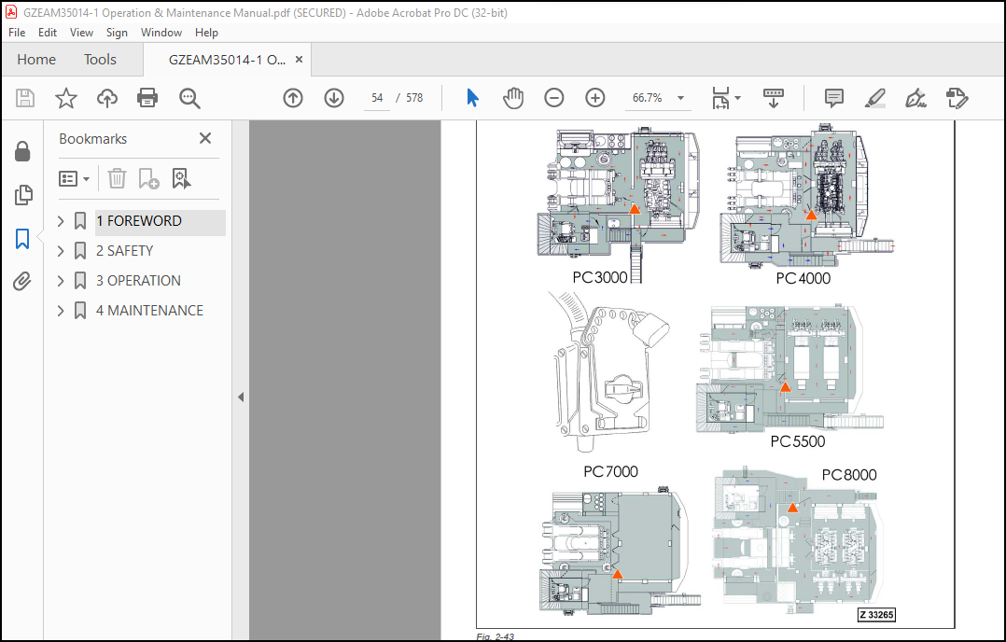Click the PC8000 label in the figure
This screenshot has width=1006, height=642.
point(849,475)
